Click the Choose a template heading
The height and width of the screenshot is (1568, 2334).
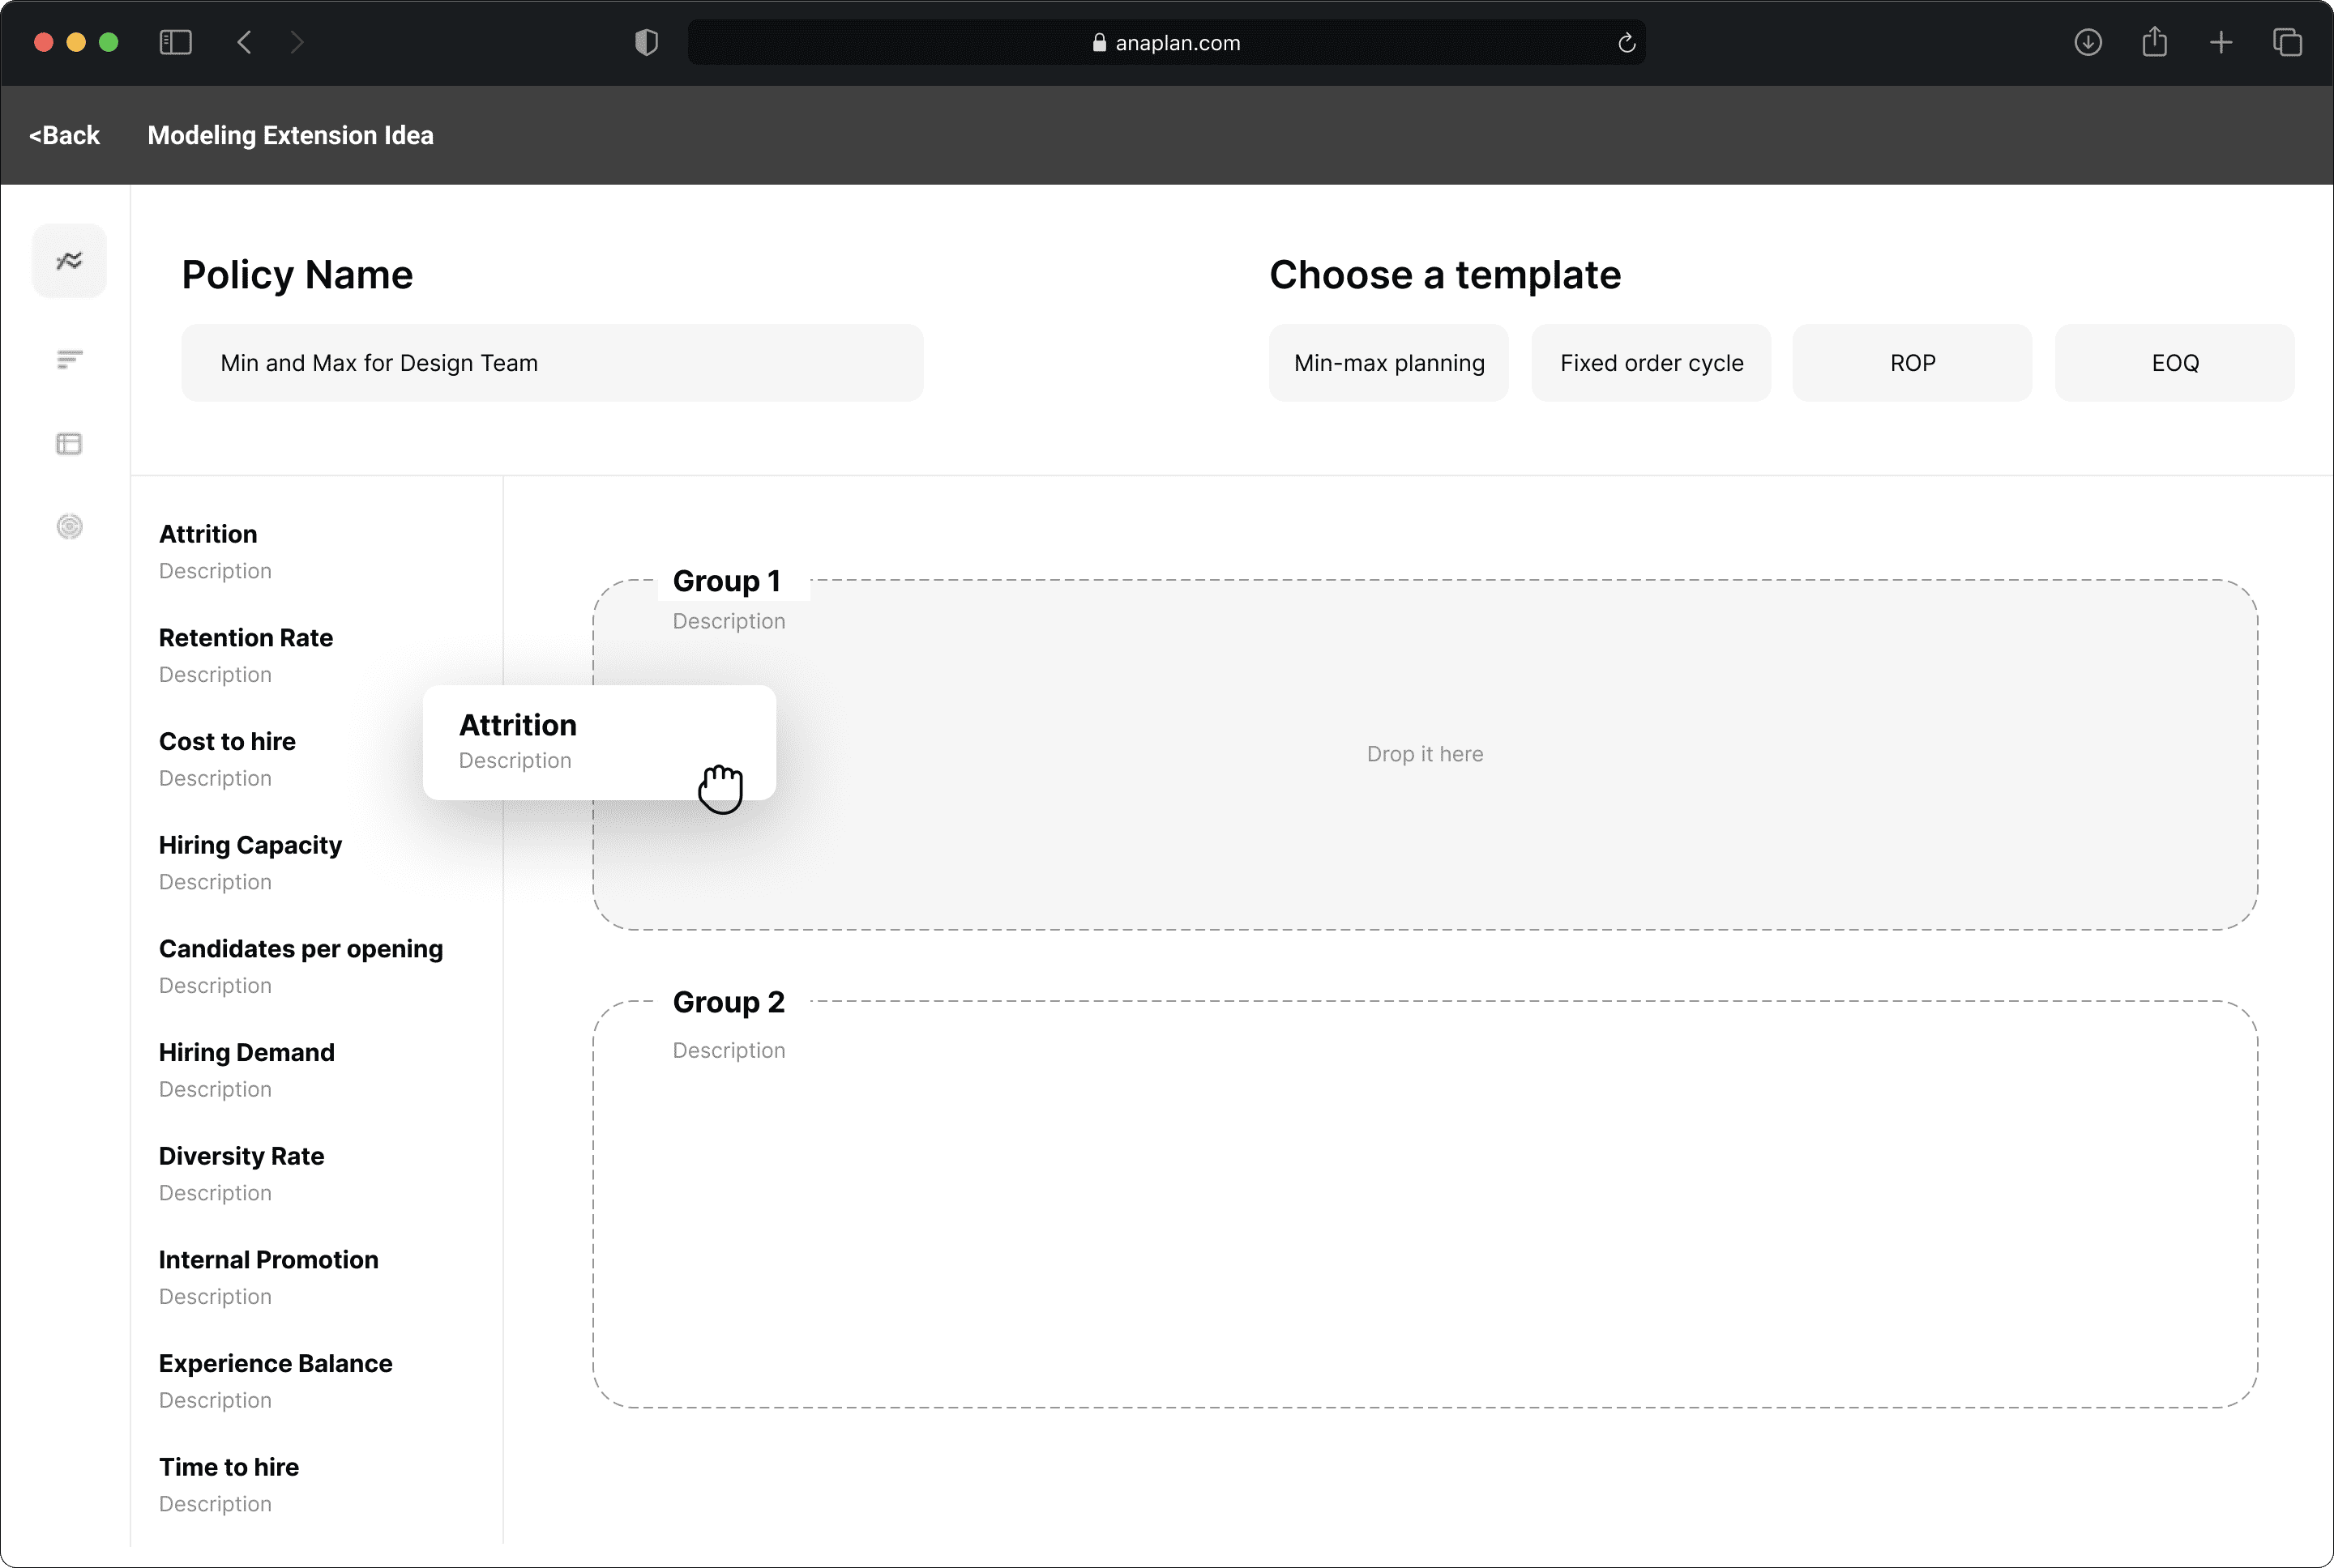click(1445, 274)
